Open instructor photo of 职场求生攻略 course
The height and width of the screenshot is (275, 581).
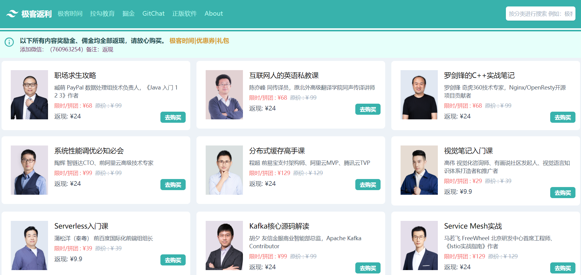[x=29, y=95]
